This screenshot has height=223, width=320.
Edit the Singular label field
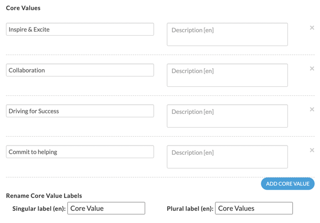point(106,208)
